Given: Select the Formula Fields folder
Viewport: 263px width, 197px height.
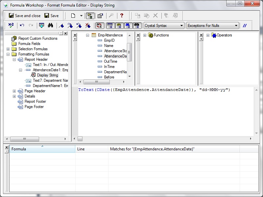Looking at the screenshot, I should click(x=29, y=44).
